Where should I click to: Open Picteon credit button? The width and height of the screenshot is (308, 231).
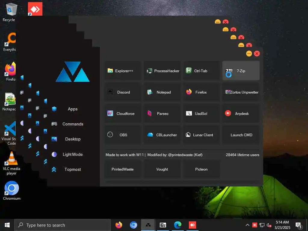pos(201,169)
